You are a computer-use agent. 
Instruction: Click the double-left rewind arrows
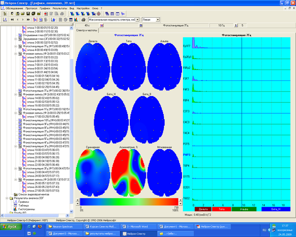12,20
